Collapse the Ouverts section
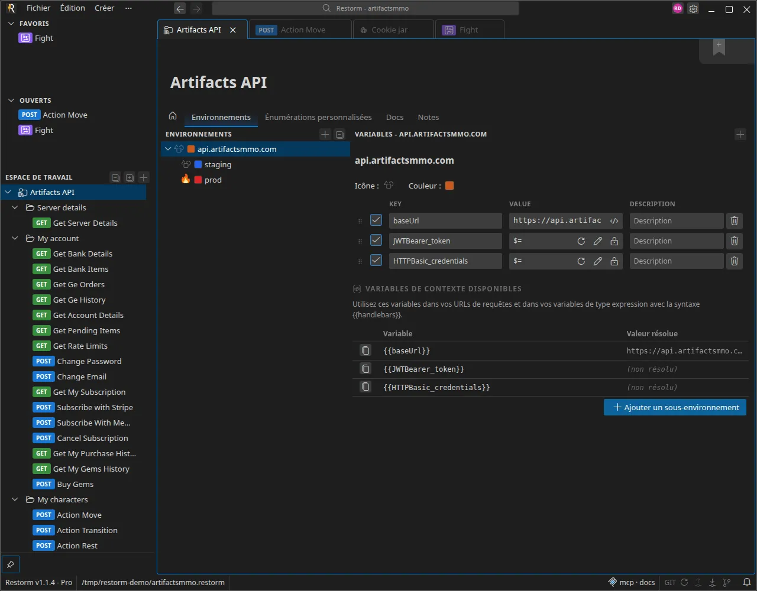757x591 pixels. 11,100
